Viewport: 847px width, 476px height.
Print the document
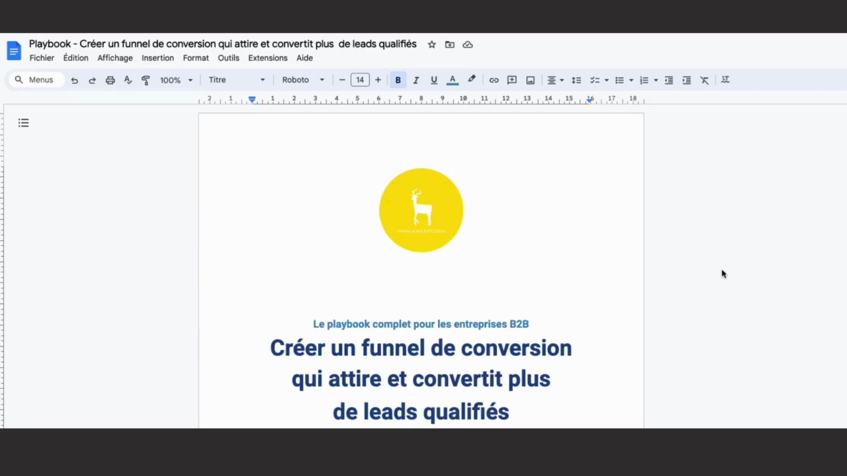pos(110,80)
